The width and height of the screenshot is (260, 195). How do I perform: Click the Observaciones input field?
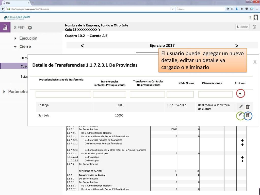pyautogui.click(x=215, y=94)
